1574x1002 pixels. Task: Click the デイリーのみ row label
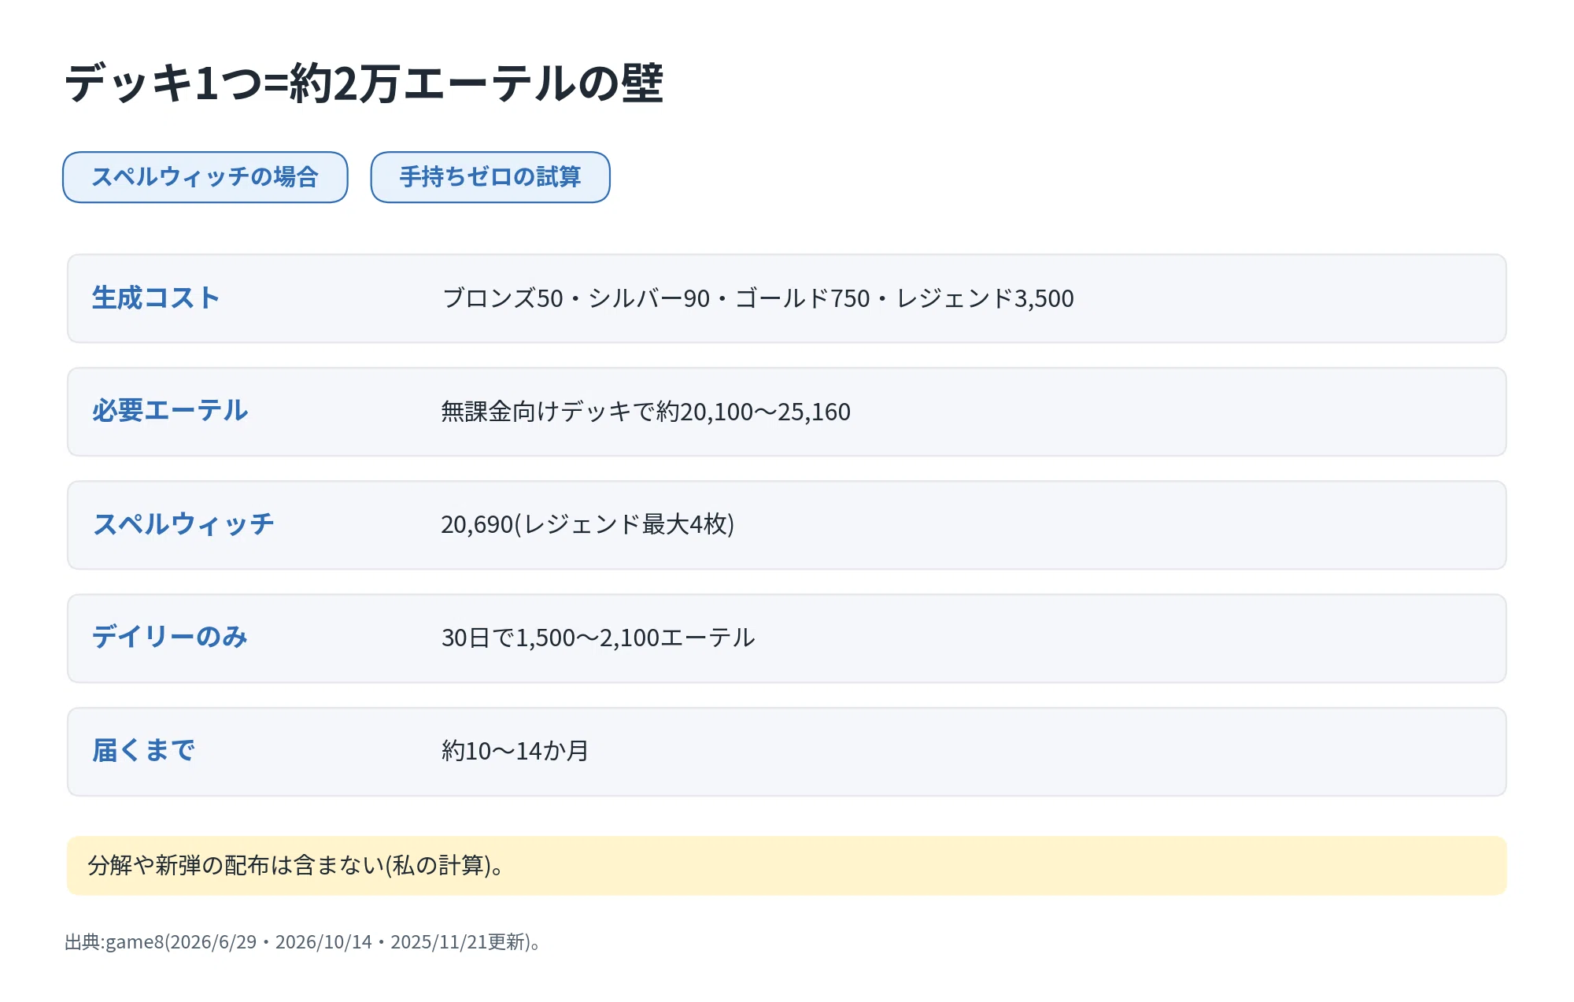coord(170,638)
